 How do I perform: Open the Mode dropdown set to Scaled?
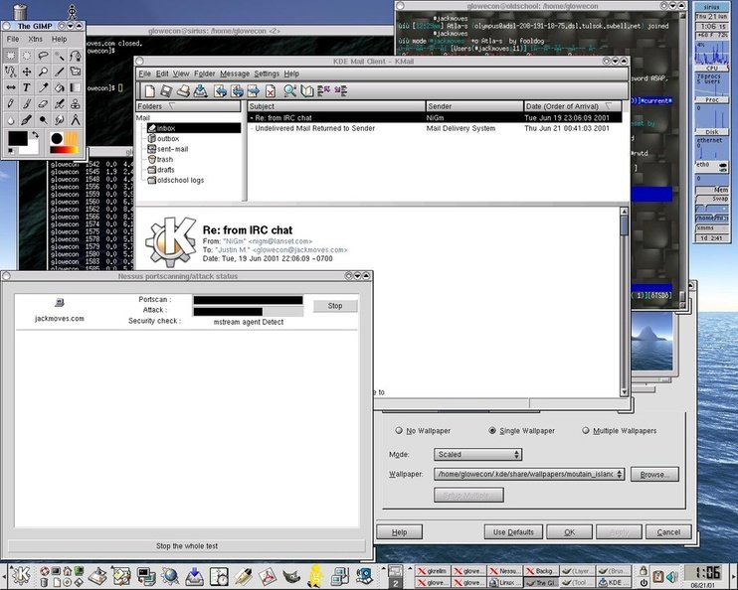click(x=477, y=454)
